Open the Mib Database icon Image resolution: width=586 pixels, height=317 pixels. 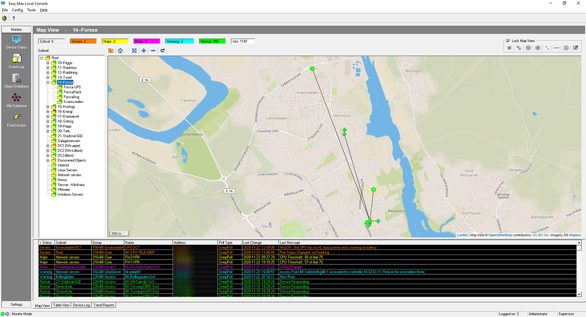pyautogui.click(x=16, y=97)
